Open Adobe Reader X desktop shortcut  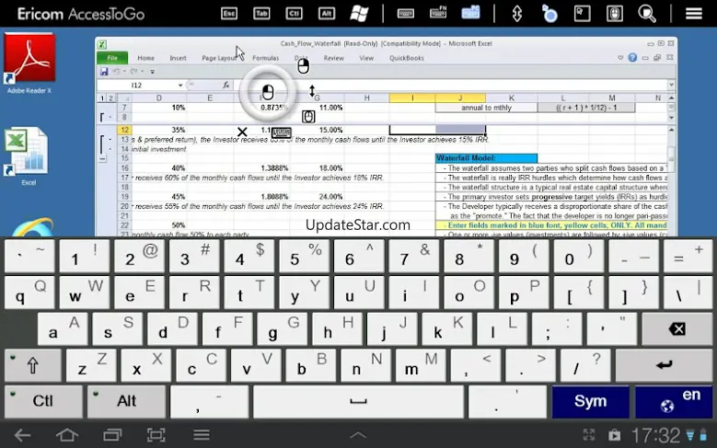pyautogui.click(x=29, y=63)
